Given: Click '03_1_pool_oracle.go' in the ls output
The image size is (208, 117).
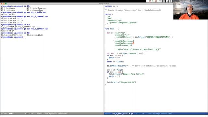Looking at the screenshot, I should (x=11, y=35).
